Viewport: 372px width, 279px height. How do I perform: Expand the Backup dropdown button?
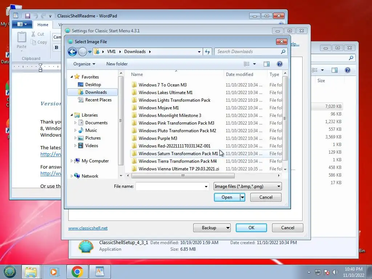pos(227,228)
